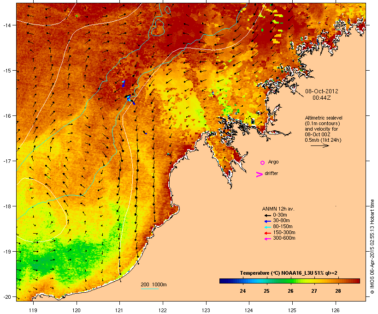Click the blue 30-80m legend arrow
This screenshot has width=378, height=314.
267,221
